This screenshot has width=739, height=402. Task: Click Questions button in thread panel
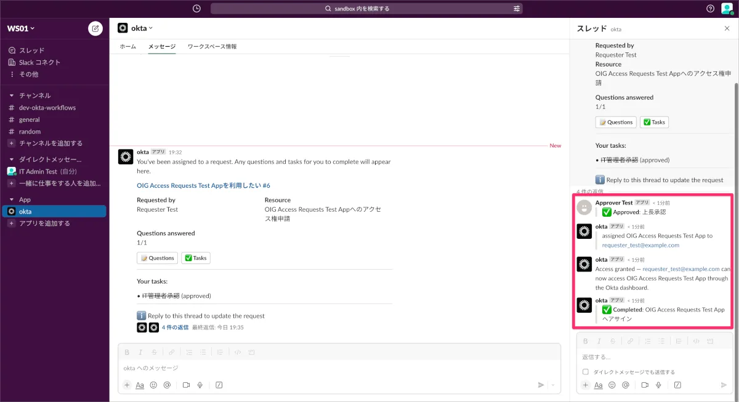click(616, 122)
